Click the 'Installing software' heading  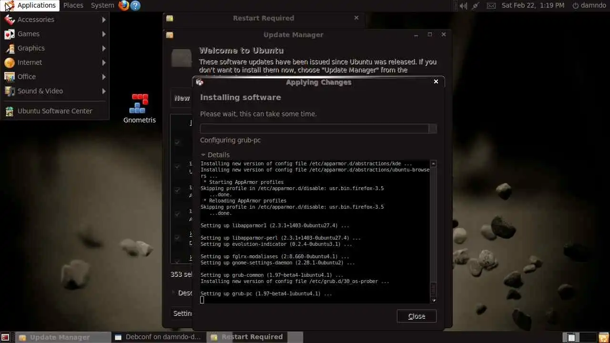coord(240,97)
